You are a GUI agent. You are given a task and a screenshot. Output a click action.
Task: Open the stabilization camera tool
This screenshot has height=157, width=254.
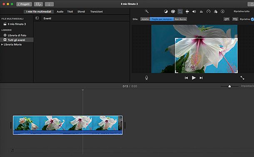click(187, 12)
